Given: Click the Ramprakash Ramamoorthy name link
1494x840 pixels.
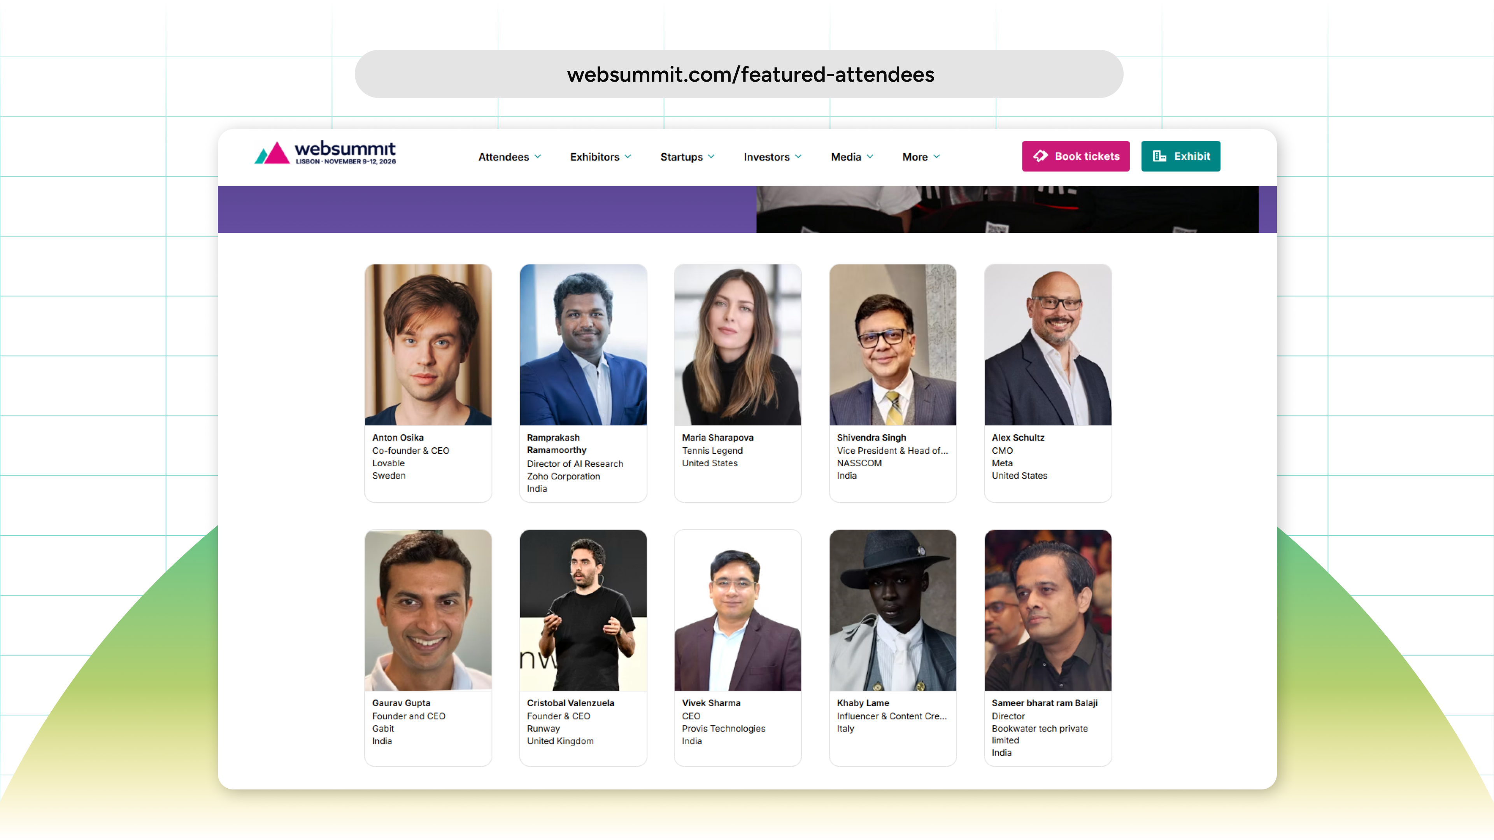Looking at the screenshot, I should (557, 443).
